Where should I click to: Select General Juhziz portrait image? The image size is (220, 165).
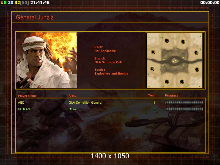click(46, 60)
